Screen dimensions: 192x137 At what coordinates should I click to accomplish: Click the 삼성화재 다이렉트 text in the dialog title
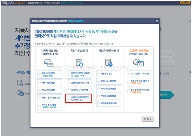click(76, 21)
